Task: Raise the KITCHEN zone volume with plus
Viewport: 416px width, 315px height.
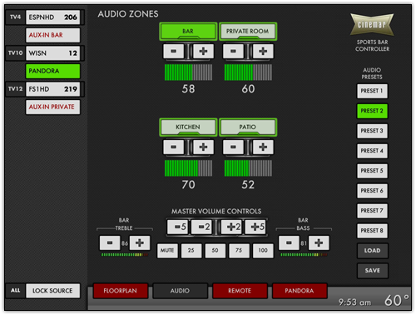Action: (203, 147)
